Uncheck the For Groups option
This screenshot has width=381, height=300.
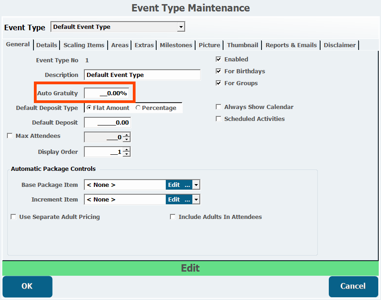pyautogui.click(x=218, y=83)
